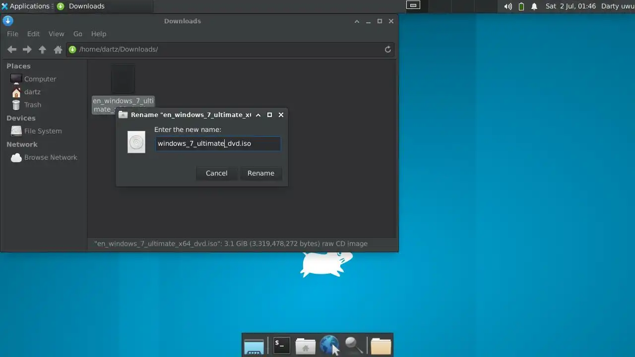The width and height of the screenshot is (635, 357).
Task: Open the Help menu
Action: [99, 34]
